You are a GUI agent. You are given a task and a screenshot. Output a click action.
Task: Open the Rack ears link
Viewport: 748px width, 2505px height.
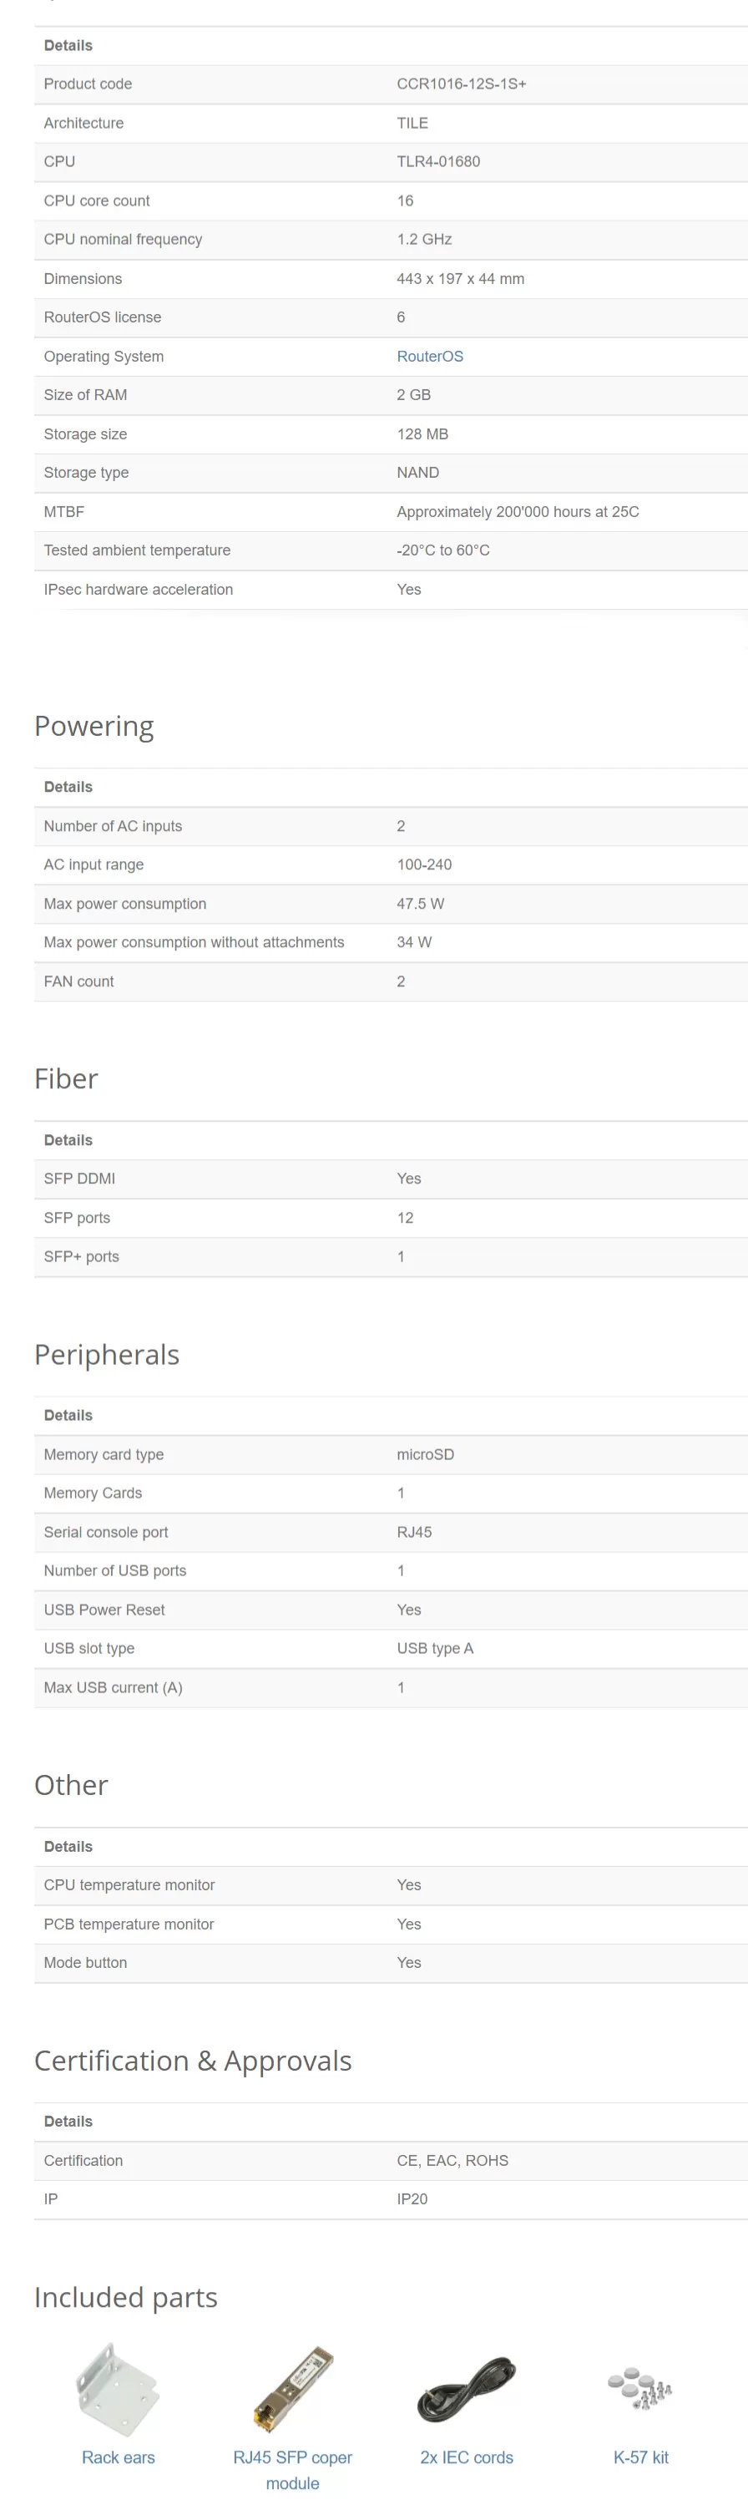[119, 2457]
